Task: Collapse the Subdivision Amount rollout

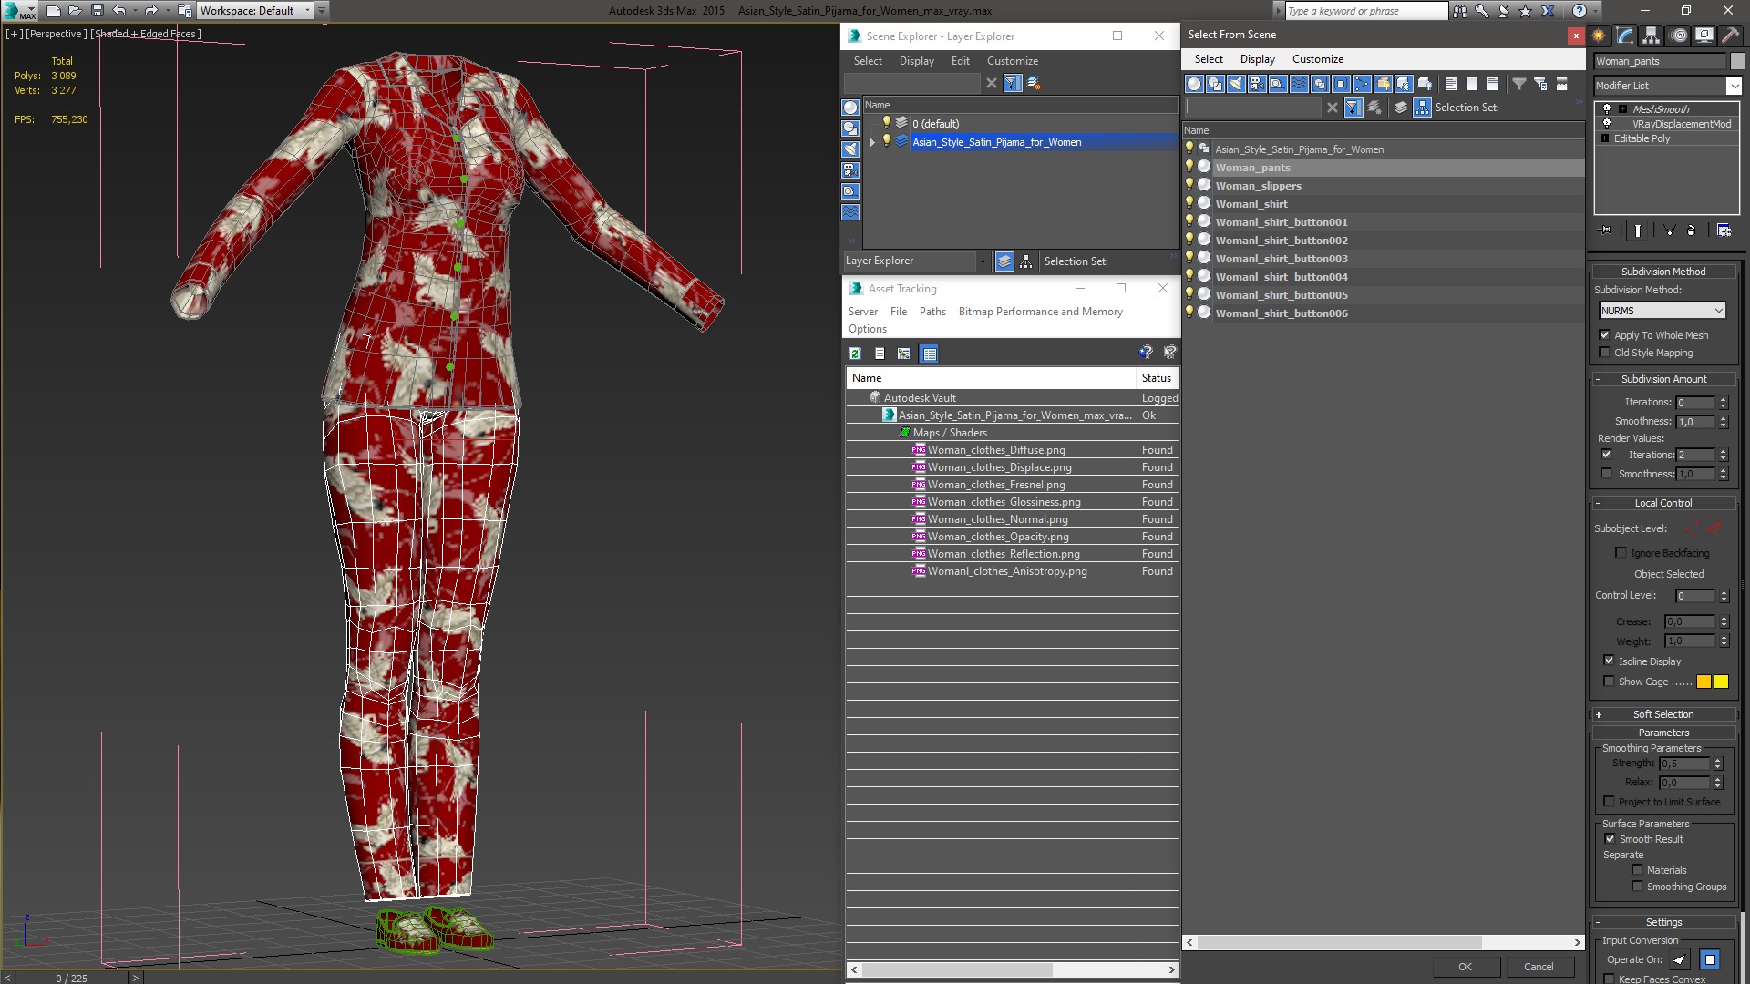Action: pyautogui.click(x=1663, y=379)
